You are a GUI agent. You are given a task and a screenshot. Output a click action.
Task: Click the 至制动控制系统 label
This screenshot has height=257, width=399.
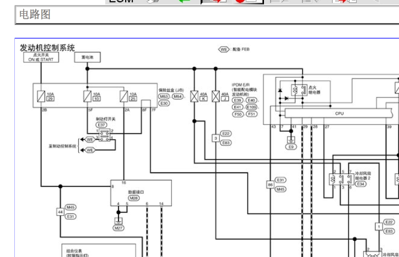[62, 146]
